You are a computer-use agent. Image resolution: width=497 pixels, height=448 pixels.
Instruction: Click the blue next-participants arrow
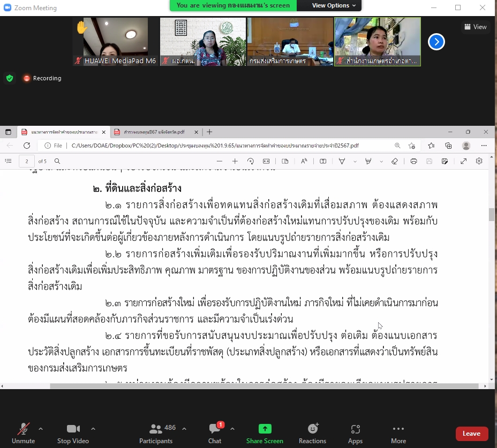click(x=436, y=41)
